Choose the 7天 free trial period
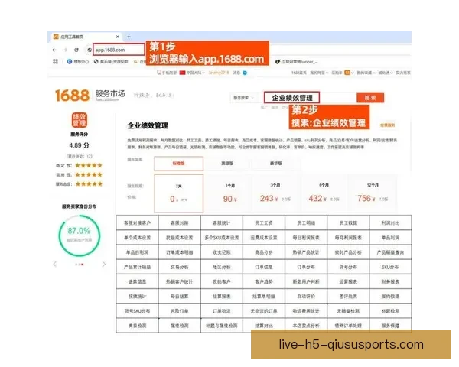Viewport: 459px width, 367px height. click(x=178, y=193)
